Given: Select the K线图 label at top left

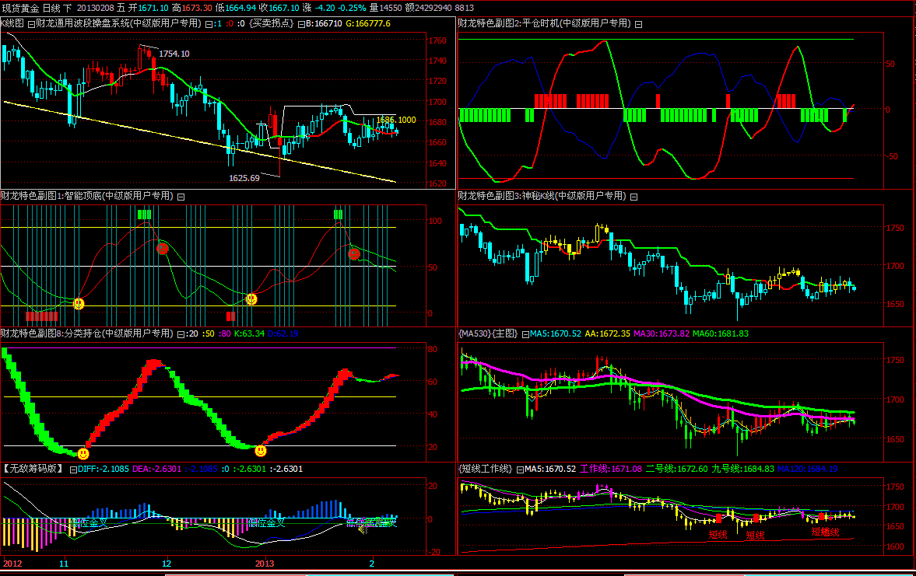Looking at the screenshot, I should tap(13, 24).
